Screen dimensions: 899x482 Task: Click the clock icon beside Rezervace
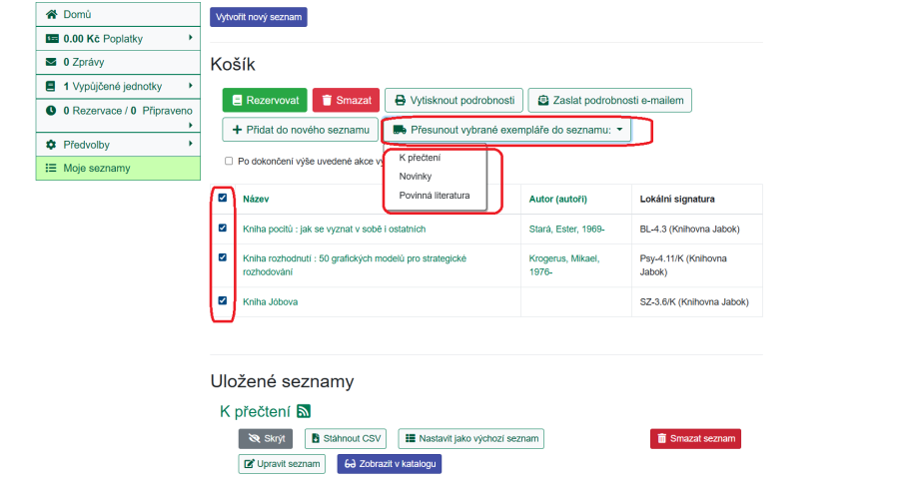tap(52, 111)
